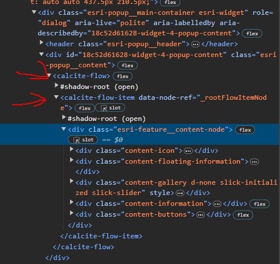
Task: Click ellipsis in content-floating-information div
Action: pyautogui.click(x=254, y=162)
